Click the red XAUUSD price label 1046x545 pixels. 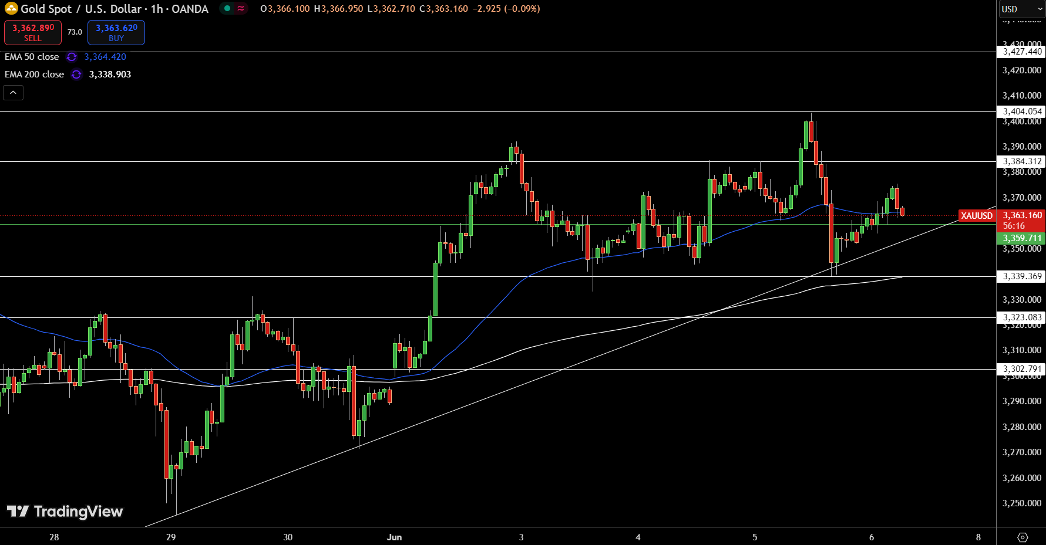click(976, 216)
